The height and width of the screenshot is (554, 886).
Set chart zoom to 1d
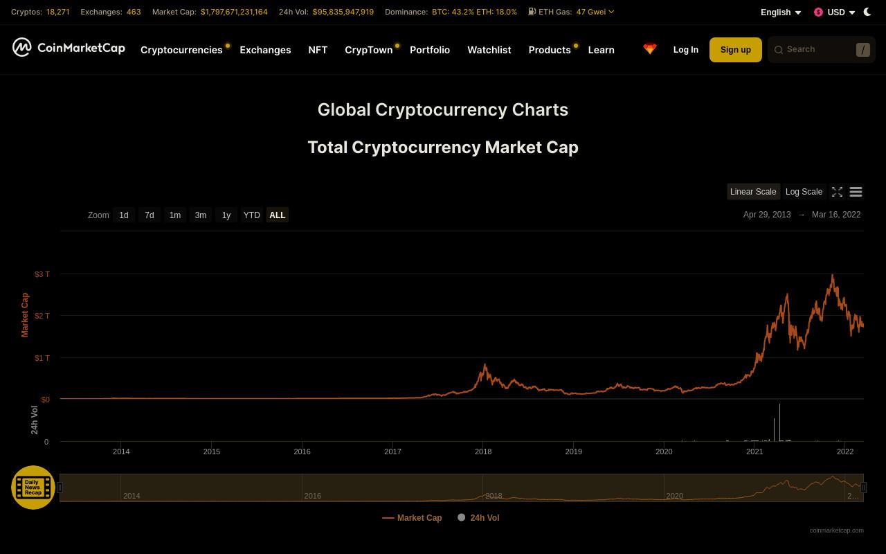pyautogui.click(x=124, y=215)
